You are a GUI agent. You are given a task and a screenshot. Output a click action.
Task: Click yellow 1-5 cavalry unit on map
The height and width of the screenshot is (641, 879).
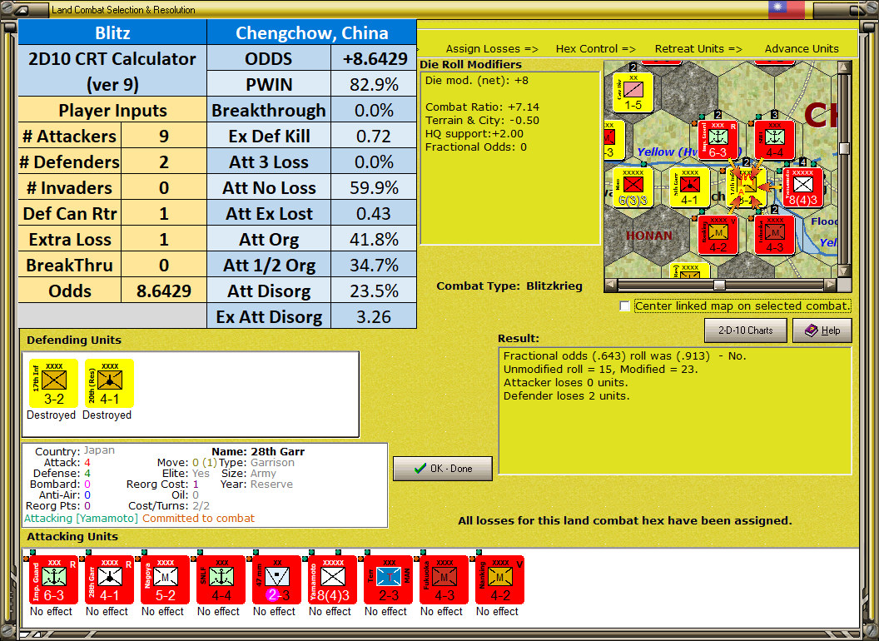[x=633, y=92]
